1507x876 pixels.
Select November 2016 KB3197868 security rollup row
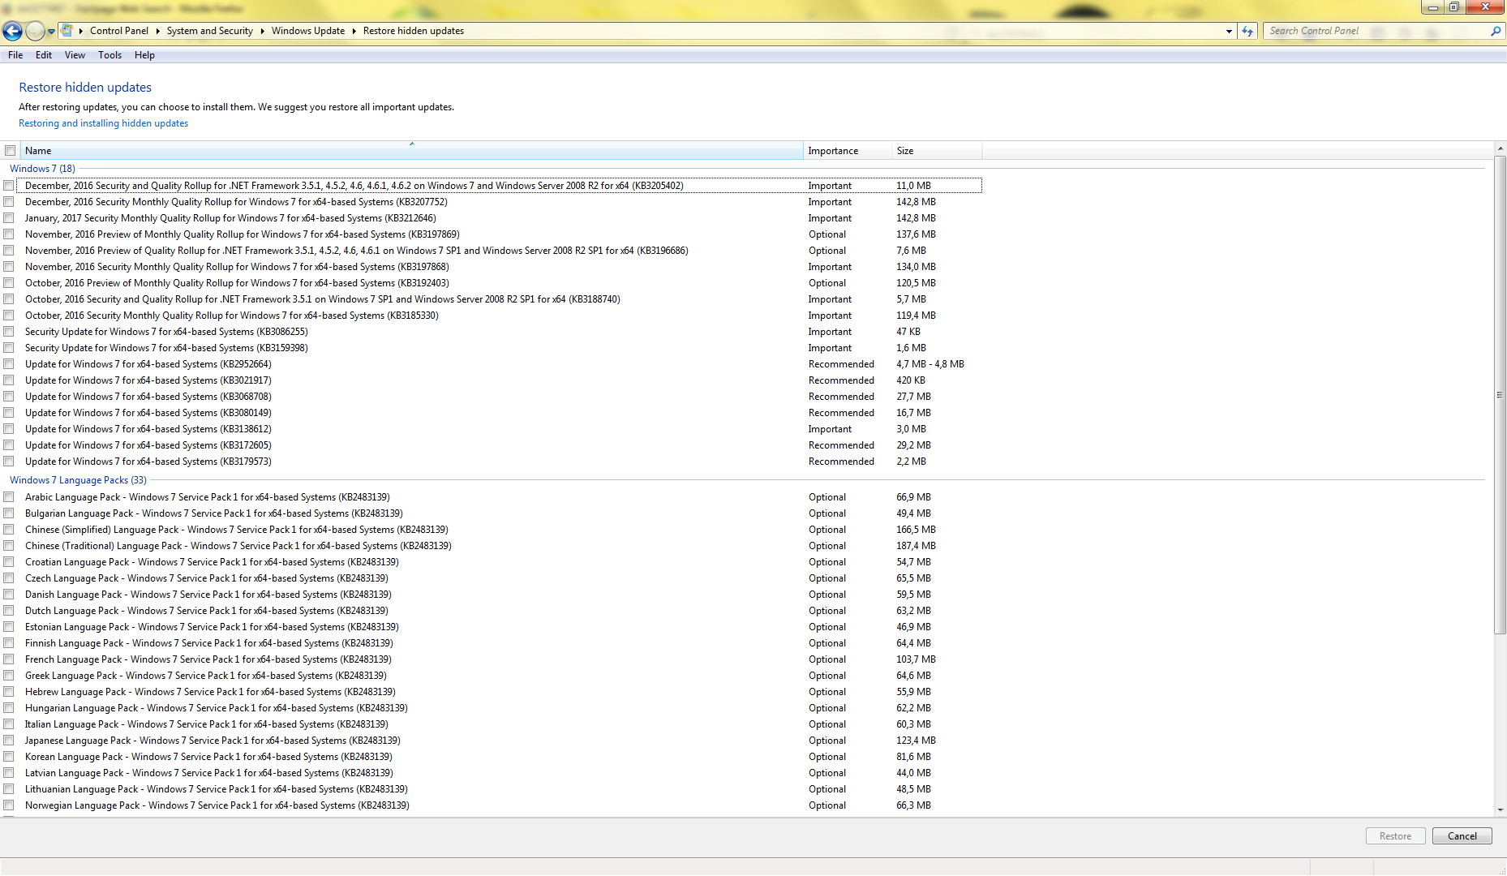coord(492,267)
